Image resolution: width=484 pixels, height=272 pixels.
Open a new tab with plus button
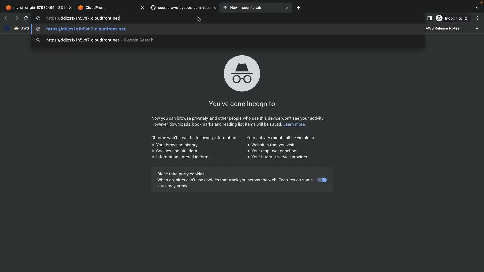[x=298, y=8]
